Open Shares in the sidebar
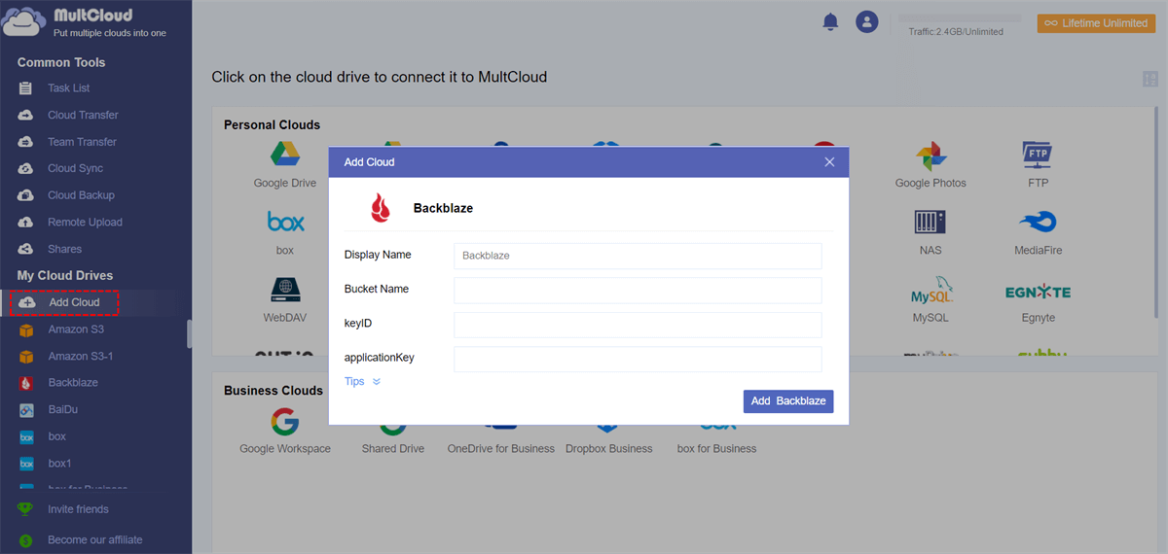The image size is (1168, 554). tap(64, 249)
